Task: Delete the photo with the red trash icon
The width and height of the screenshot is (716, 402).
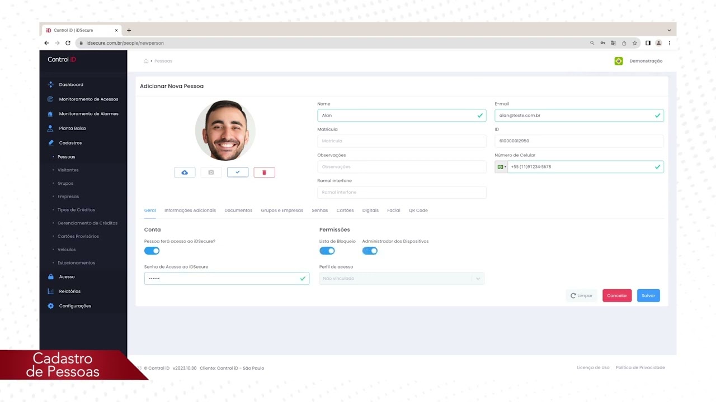Action: coord(264,173)
